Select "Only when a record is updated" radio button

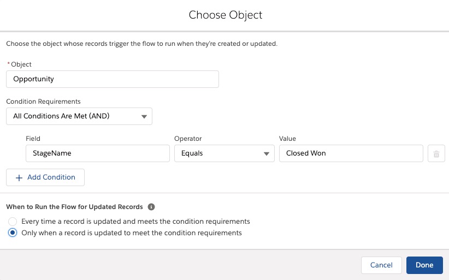pyautogui.click(x=13, y=233)
